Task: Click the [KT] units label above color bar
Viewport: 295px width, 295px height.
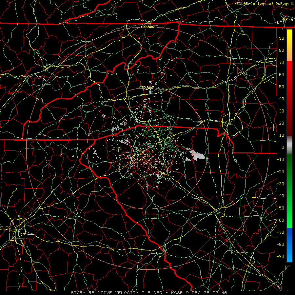Action: click(280, 23)
